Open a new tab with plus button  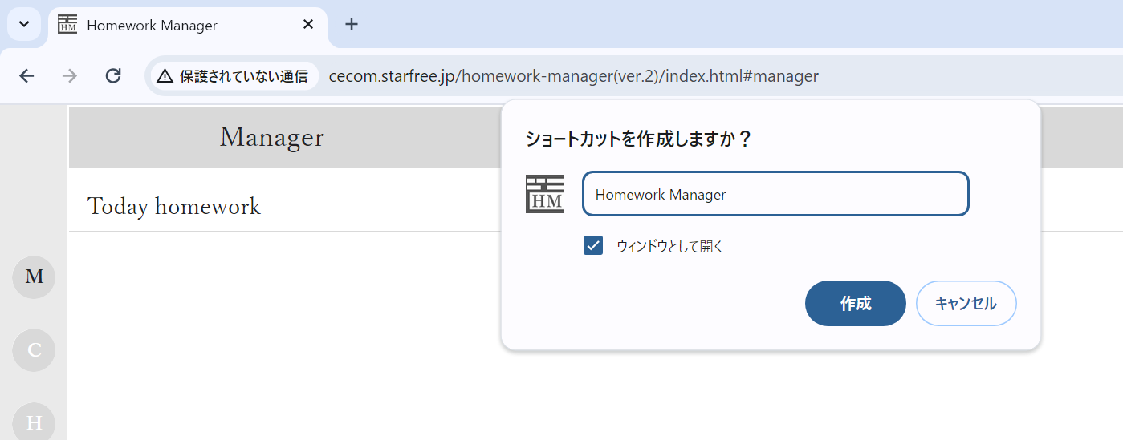(x=351, y=24)
